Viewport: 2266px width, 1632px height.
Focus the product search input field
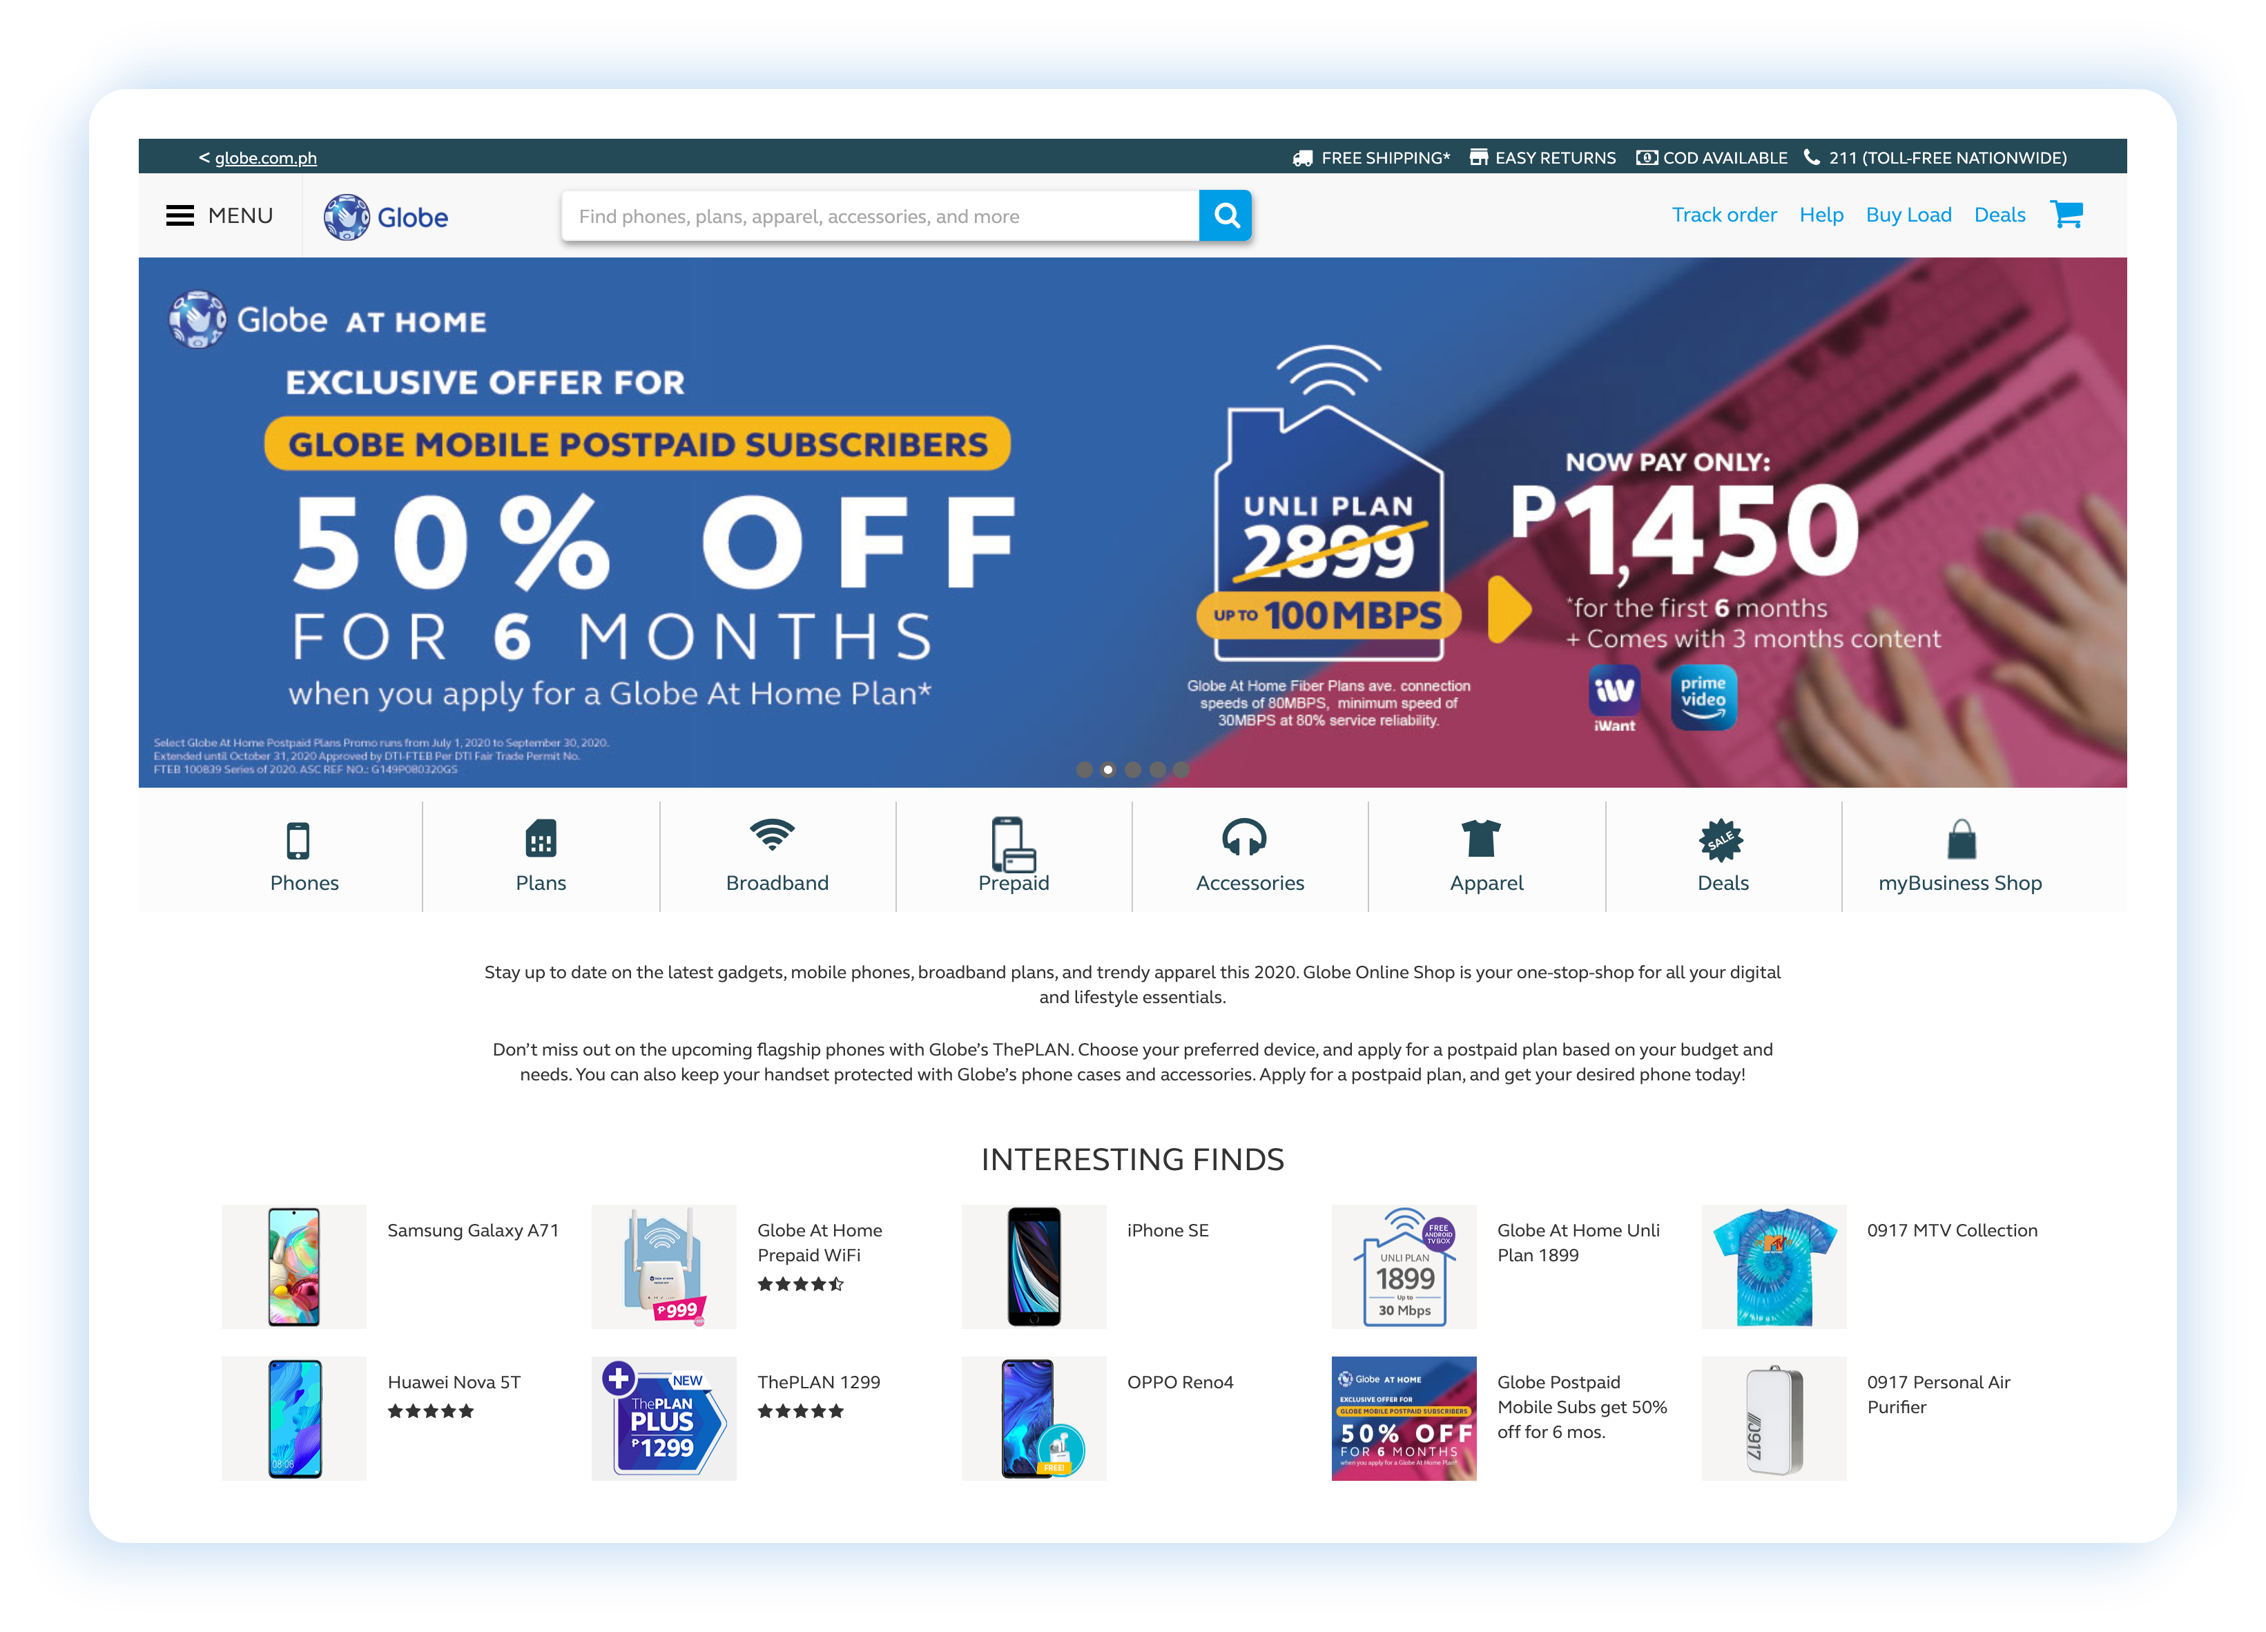(879, 215)
